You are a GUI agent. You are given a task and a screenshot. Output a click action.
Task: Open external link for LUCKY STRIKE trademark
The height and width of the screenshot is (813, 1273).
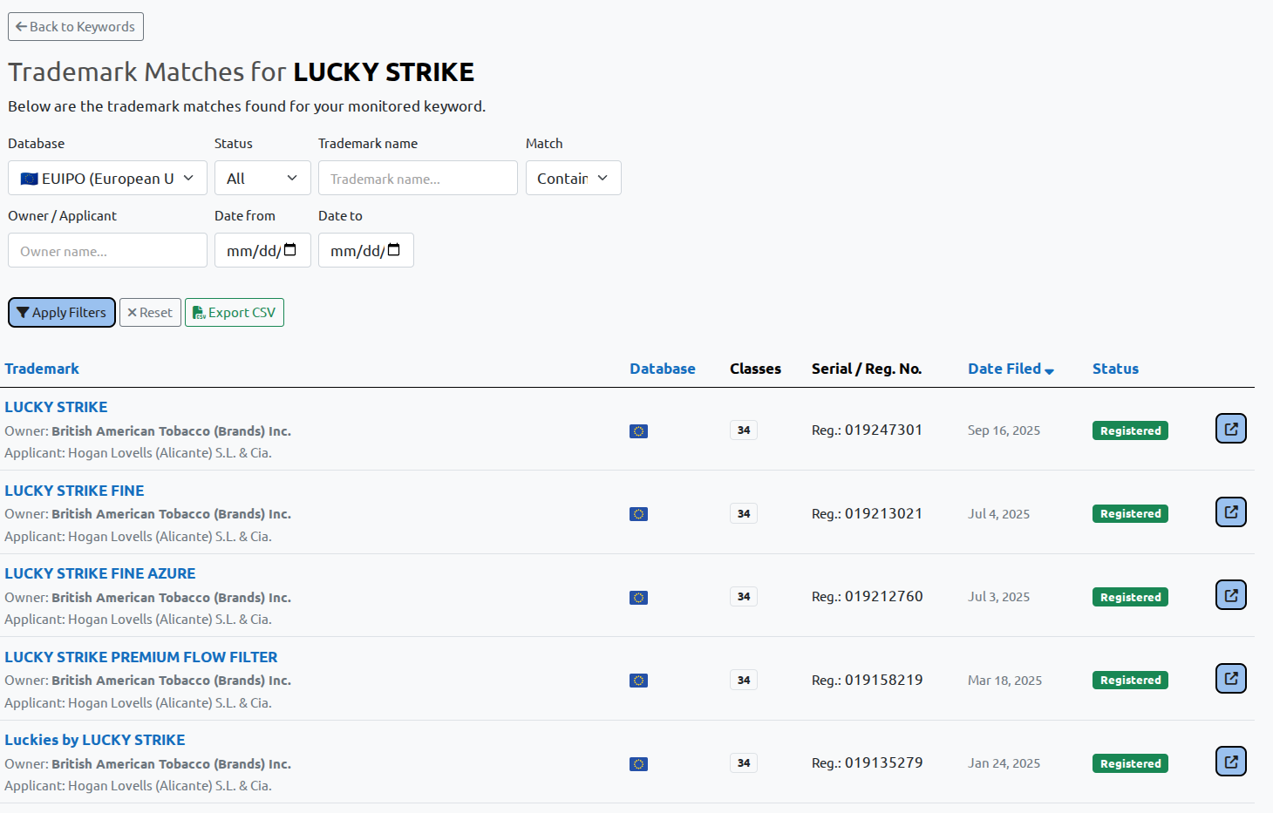point(1230,429)
